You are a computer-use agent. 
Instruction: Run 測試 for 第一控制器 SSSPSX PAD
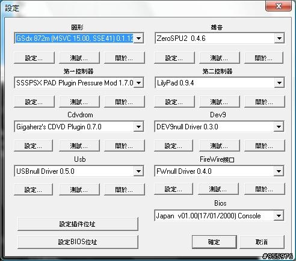[x=79, y=102]
